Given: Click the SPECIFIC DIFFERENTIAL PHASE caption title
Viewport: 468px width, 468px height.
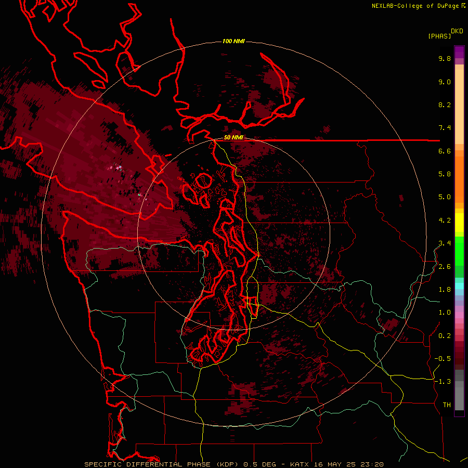Looking at the screenshot, I should [149, 464].
